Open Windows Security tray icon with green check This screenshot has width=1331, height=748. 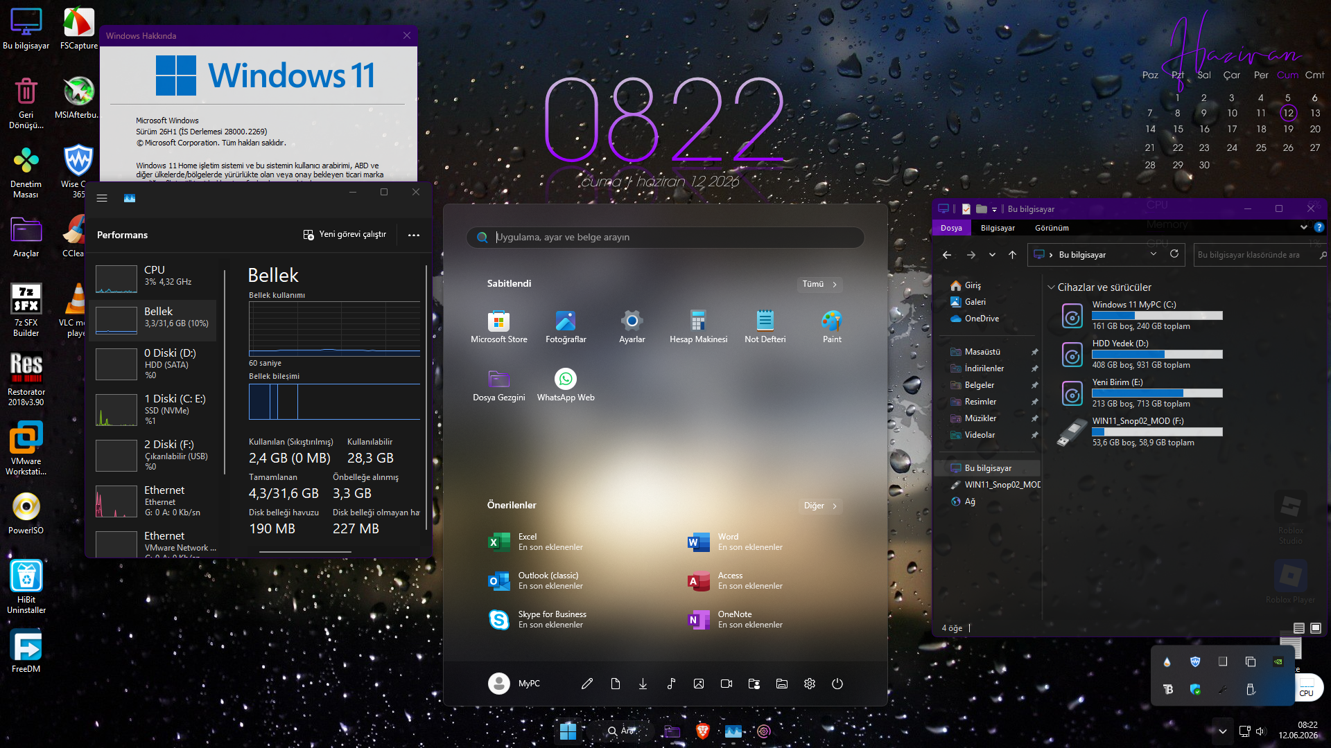[x=1195, y=689]
